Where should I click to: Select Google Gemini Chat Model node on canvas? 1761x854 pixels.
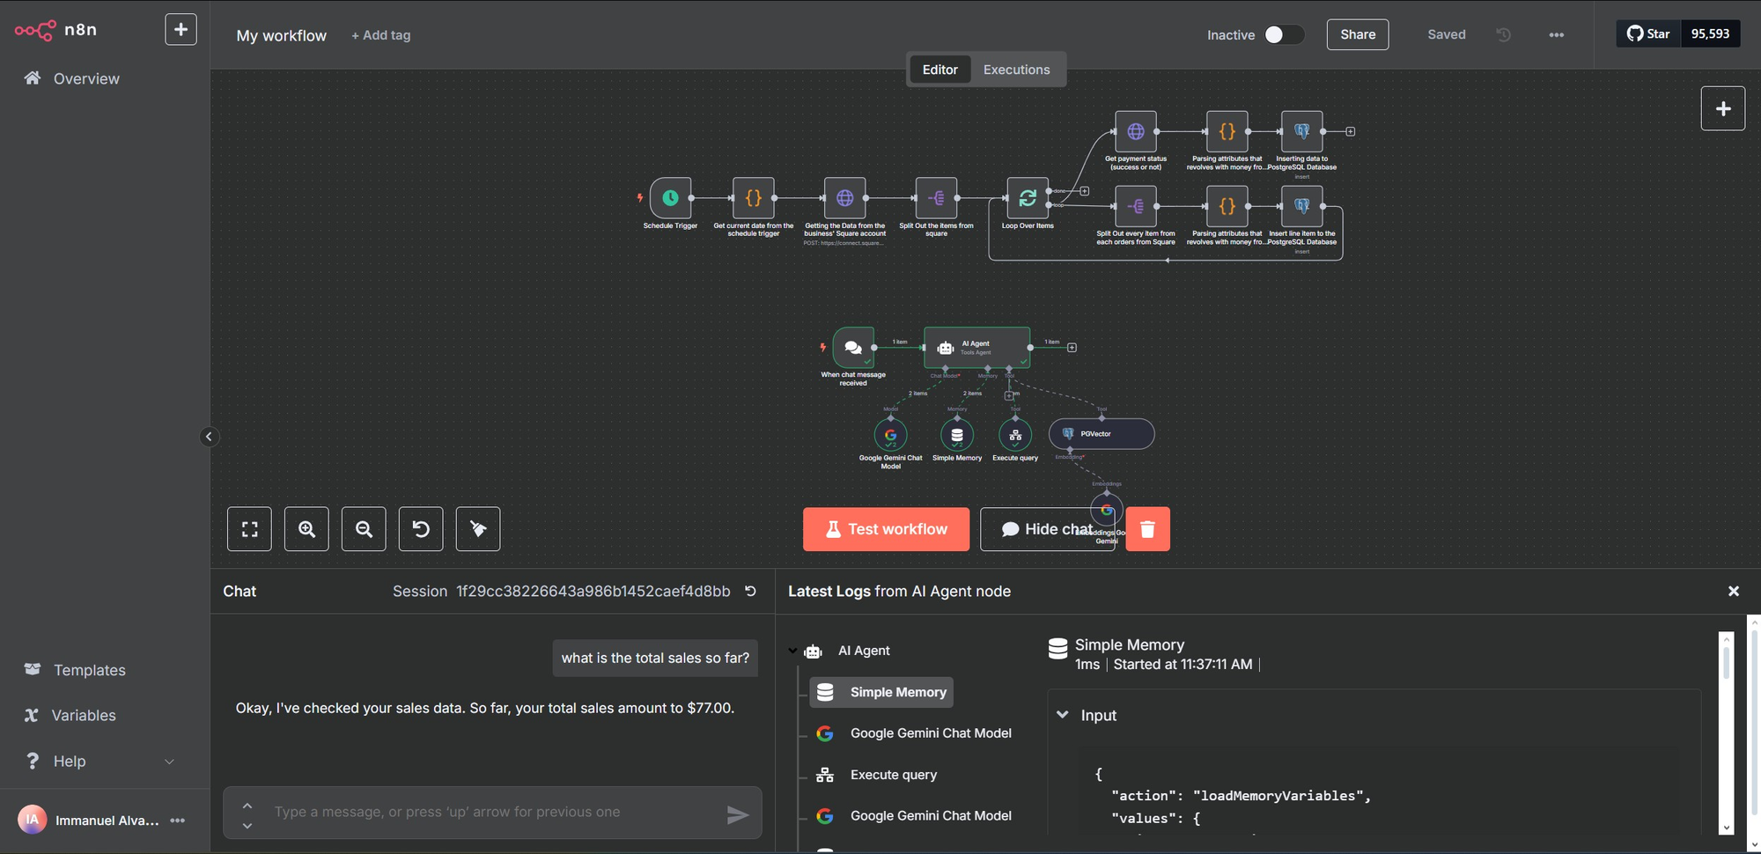[890, 435]
